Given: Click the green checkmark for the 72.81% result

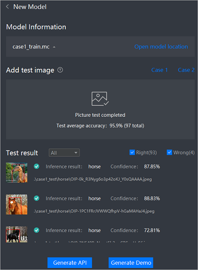Looking at the screenshot, I should [x=36, y=230].
